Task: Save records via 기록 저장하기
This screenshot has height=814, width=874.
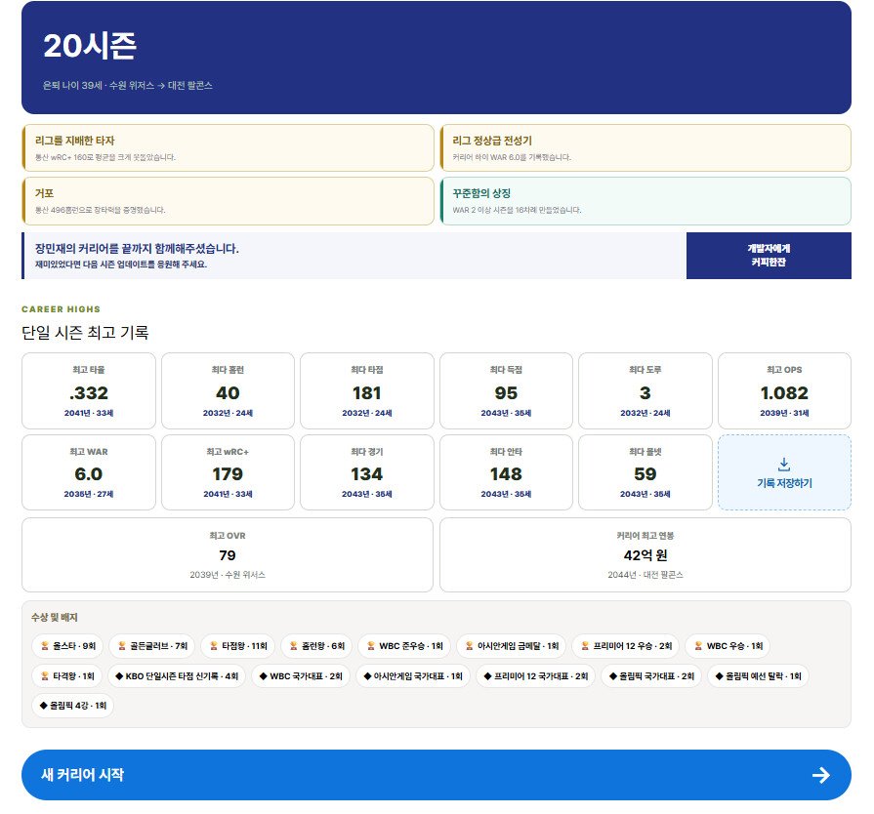Action: pyautogui.click(x=784, y=472)
